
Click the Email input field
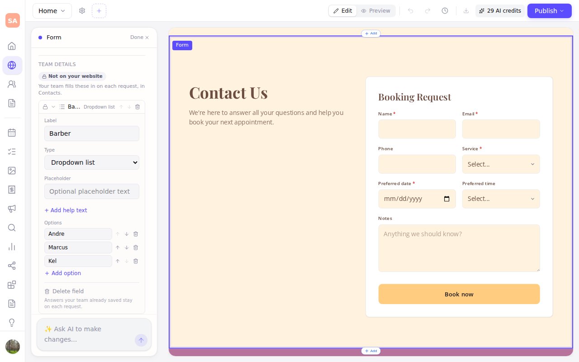501,129
